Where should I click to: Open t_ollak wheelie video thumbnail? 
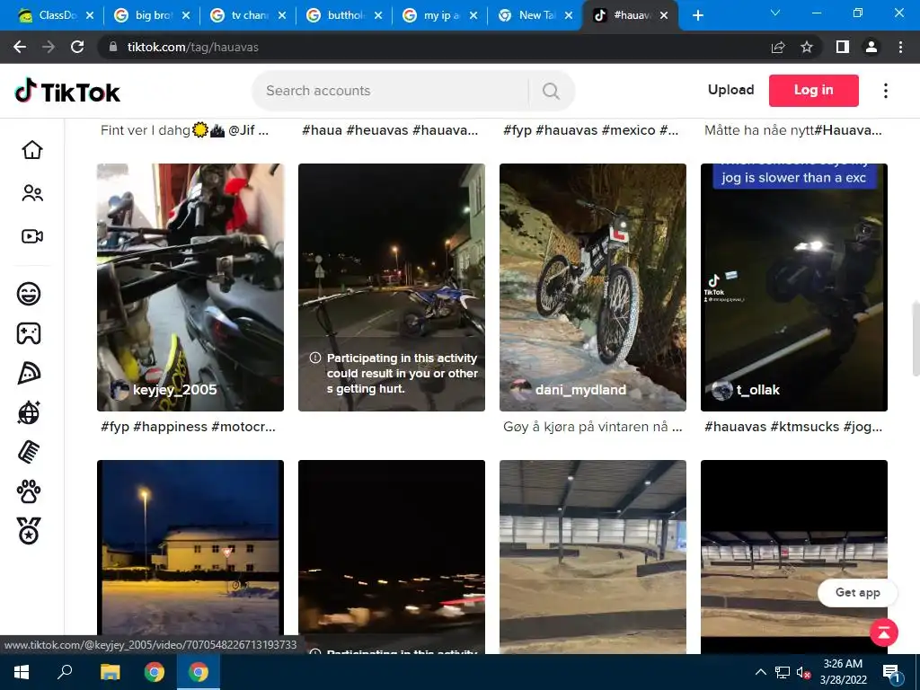(794, 287)
